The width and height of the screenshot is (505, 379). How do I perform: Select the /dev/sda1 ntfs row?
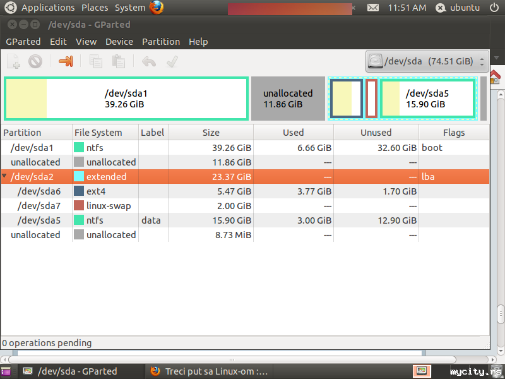pyautogui.click(x=245, y=148)
